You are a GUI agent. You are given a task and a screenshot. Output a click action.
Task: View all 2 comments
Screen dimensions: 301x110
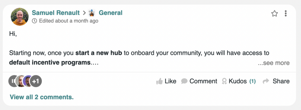point(42,97)
